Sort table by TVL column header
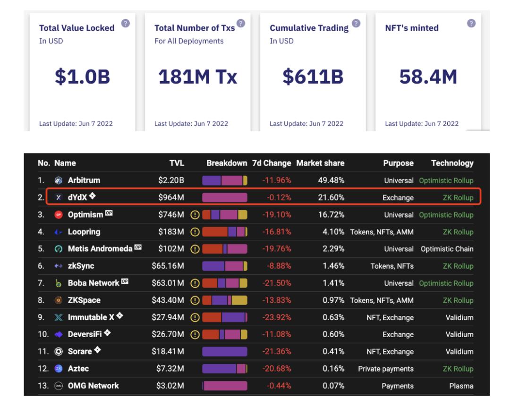Image resolution: width=510 pixels, height=399 pixels. (177, 163)
